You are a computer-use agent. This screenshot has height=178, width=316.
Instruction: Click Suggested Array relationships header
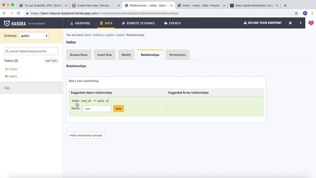(188, 92)
